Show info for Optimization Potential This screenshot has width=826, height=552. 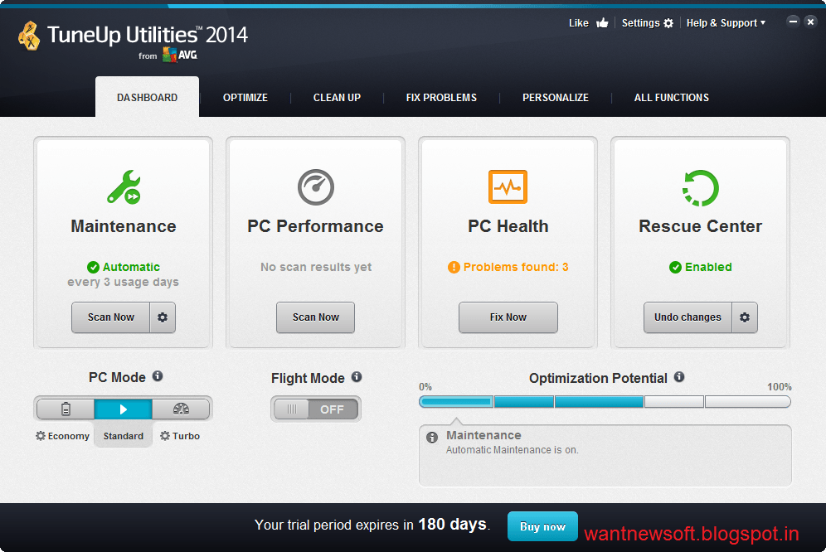pos(679,376)
